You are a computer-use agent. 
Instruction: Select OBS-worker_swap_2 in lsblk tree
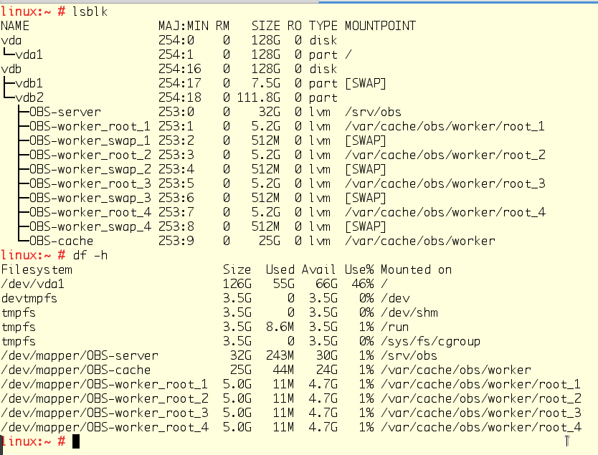(90, 169)
